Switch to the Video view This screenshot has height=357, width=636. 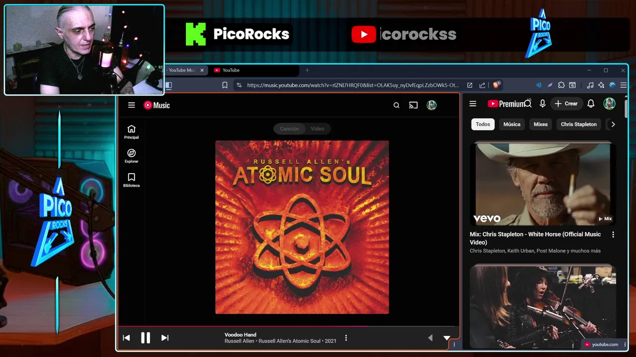(x=318, y=128)
